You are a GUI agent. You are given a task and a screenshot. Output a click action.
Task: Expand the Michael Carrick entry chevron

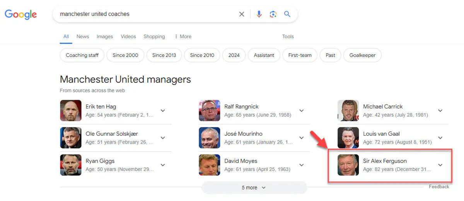(440, 111)
